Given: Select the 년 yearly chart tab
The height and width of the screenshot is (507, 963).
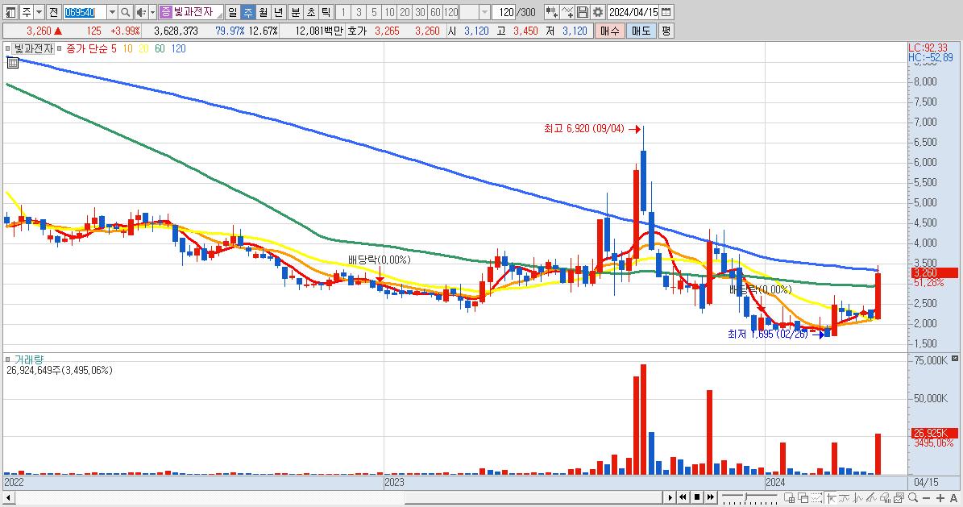Looking at the screenshot, I should [278, 11].
